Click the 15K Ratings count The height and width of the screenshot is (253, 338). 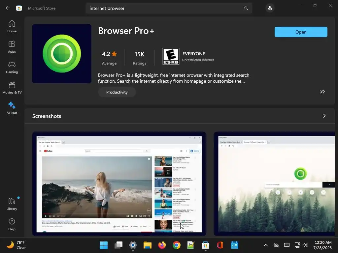pyautogui.click(x=140, y=58)
